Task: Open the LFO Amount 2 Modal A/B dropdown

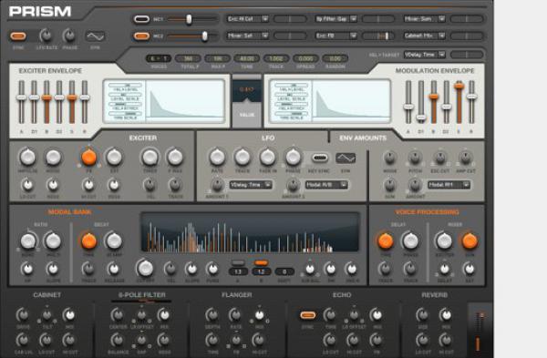Action: tap(326, 185)
